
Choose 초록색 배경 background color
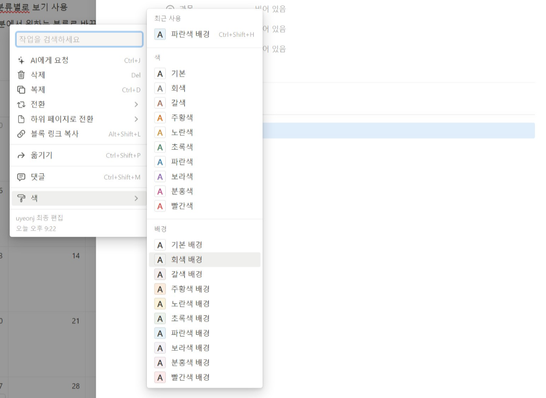(205, 318)
